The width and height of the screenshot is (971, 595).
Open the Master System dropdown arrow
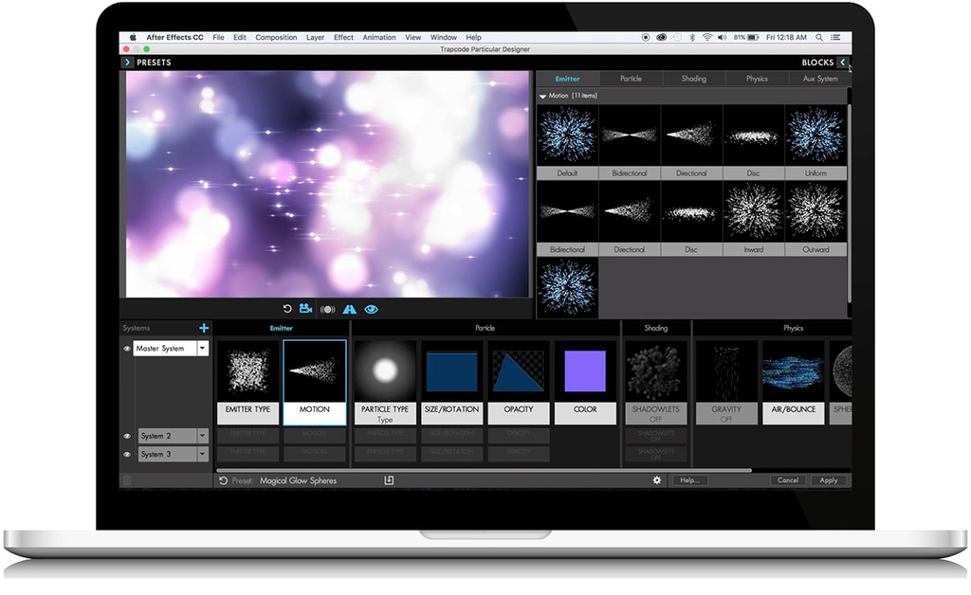tap(202, 349)
